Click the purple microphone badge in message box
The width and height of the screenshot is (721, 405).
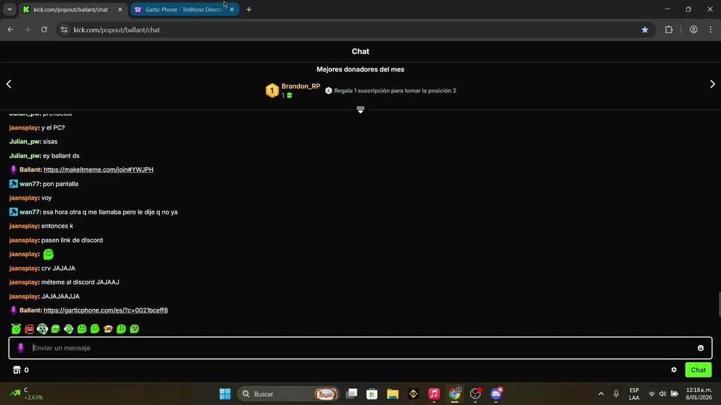pos(21,348)
